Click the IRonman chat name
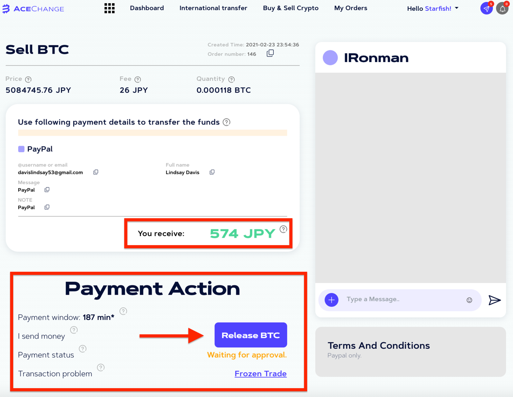 [376, 58]
